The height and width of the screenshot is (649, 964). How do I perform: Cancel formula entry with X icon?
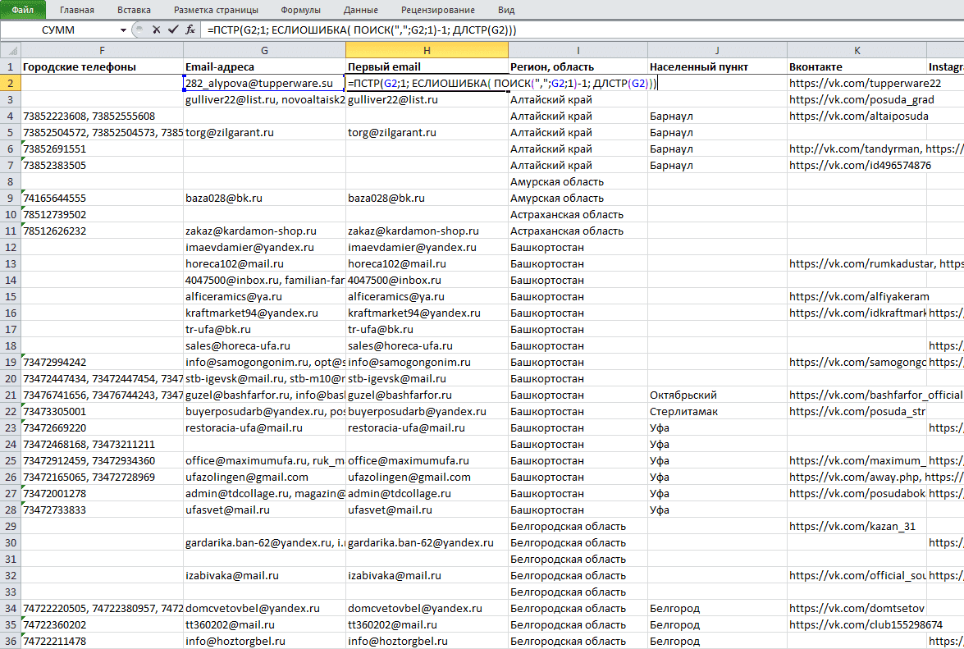[x=156, y=30]
